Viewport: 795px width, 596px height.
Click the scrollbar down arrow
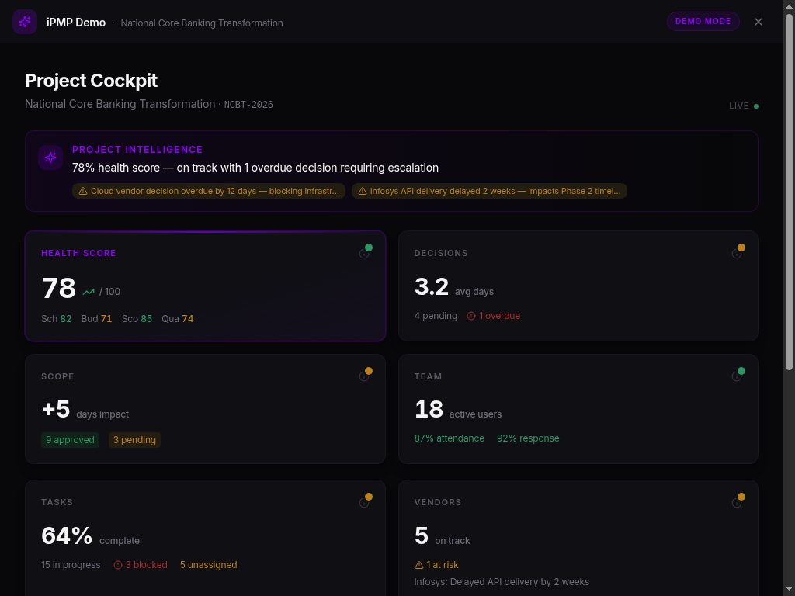point(789,590)
